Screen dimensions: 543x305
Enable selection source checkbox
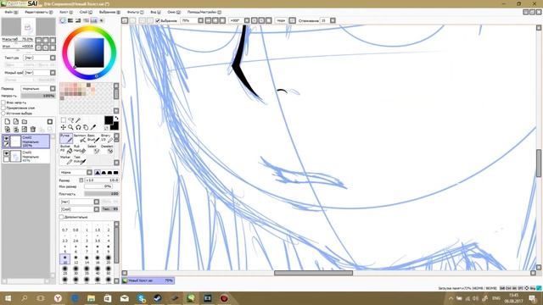click(3, 113)
